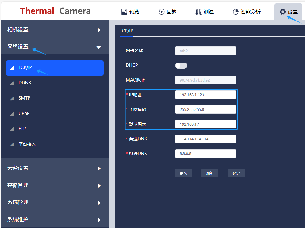Click the triangle icon beside DDNS
Screen dimensions: 305x228
12,83
